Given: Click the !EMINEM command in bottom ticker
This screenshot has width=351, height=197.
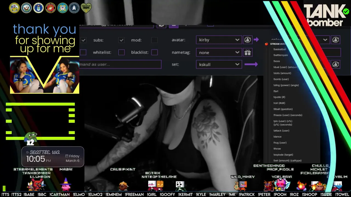Looking at the screenshot, I should (114, 195).
